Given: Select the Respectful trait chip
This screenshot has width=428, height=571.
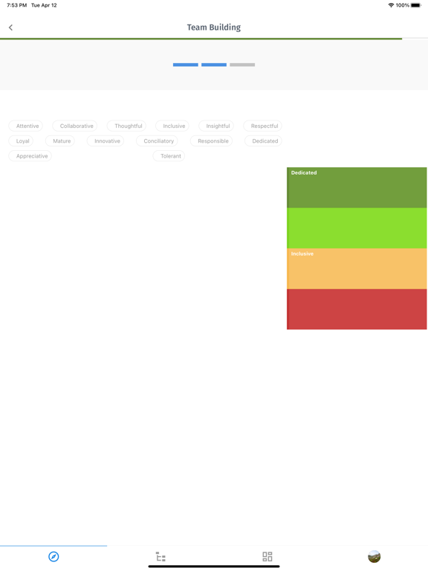Looking at the screenshot, I should coord(263,126).
